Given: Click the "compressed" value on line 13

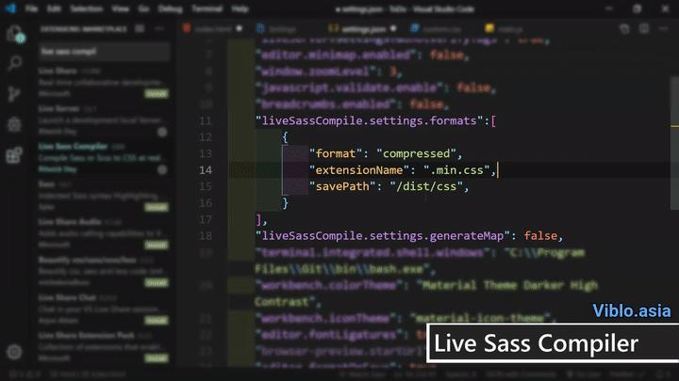Looking at the screenshot, I should pos(416,153).
